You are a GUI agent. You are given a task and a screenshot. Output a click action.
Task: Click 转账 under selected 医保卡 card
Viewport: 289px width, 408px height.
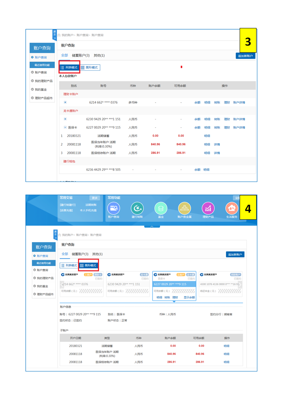pos(167,297)
